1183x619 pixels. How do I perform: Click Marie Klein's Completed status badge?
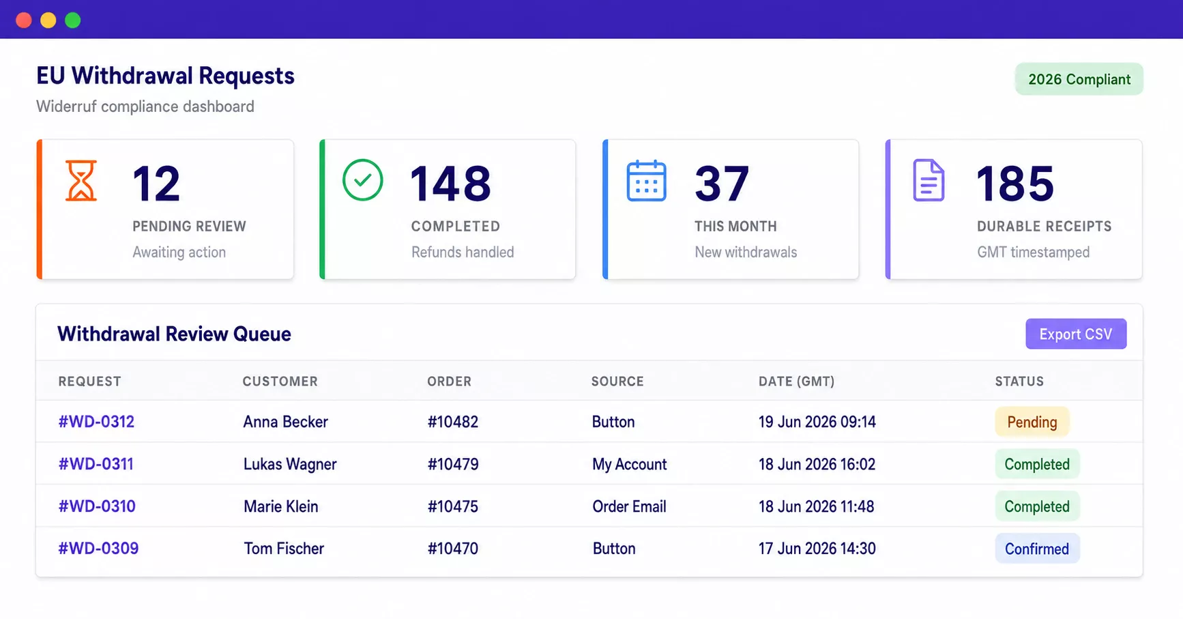click(x=1037, y=506)
